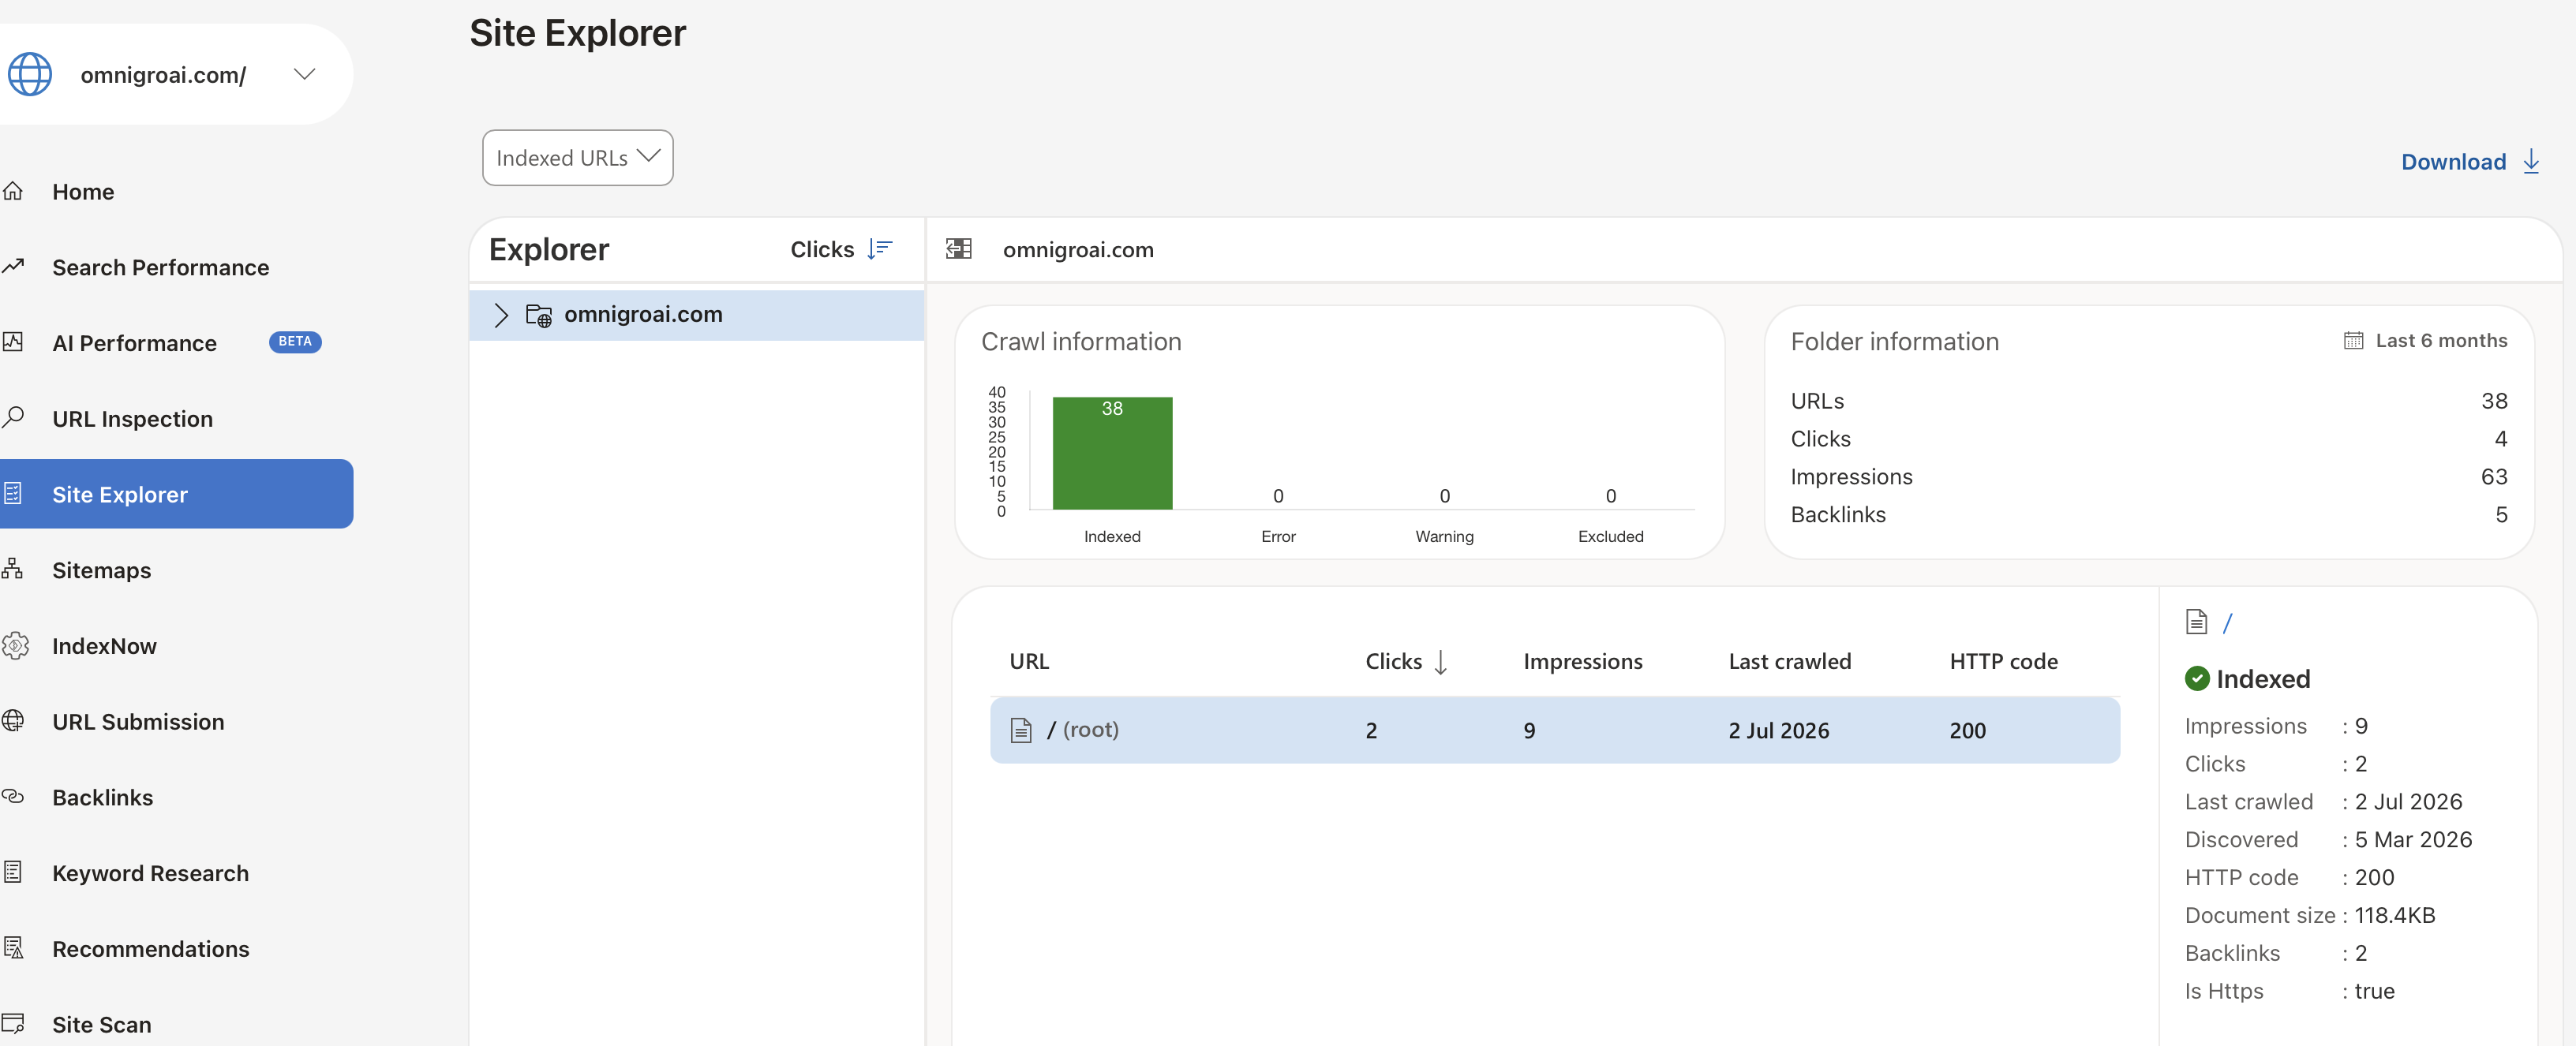Click the IndexNow gear icon

[x=14, y=645]
